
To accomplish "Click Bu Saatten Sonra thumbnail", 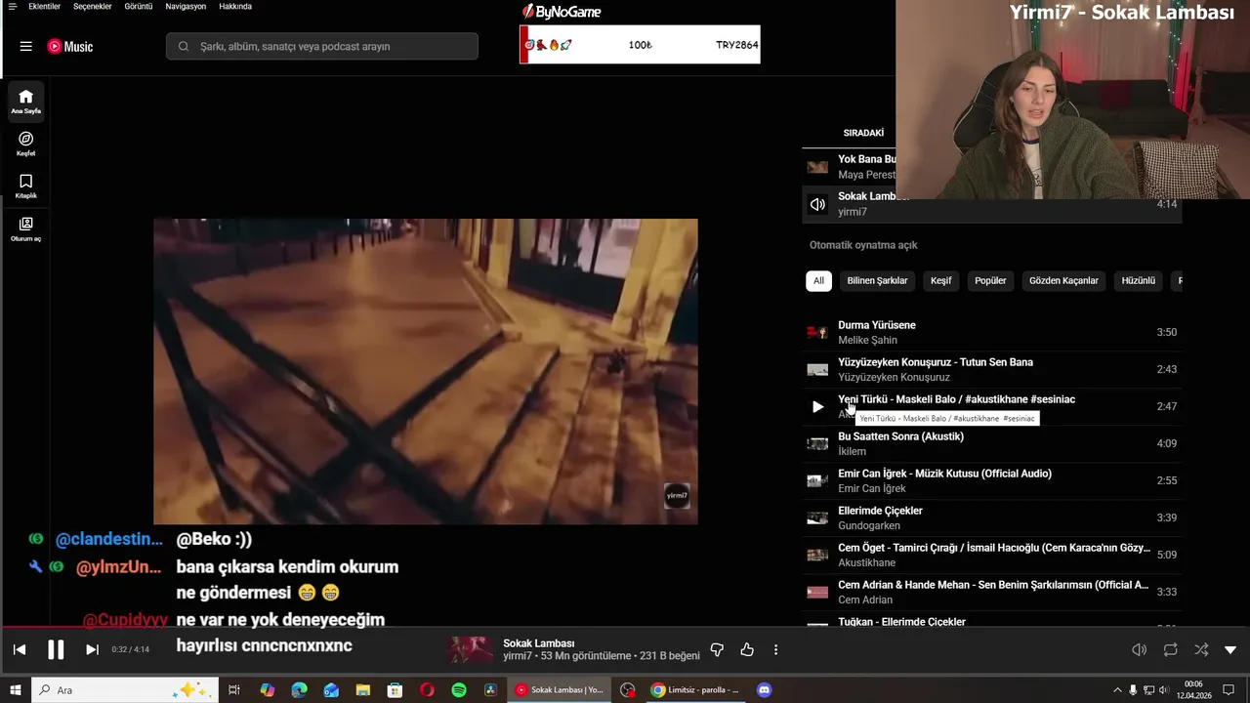I will click(817, 443).
